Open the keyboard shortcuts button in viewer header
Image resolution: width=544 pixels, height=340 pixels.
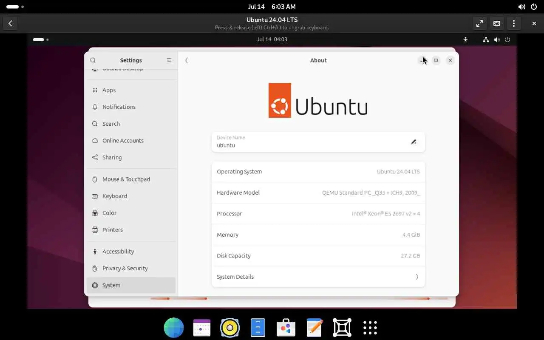tap(497, 23)
